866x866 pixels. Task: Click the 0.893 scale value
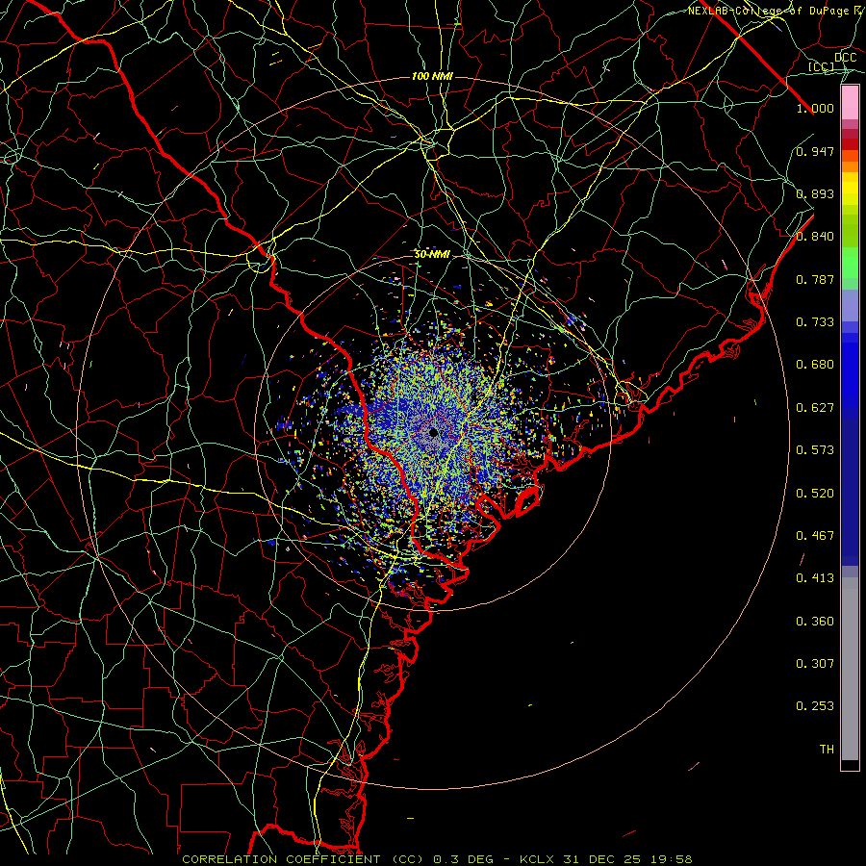pyautogui.click(x=815, y=193)
